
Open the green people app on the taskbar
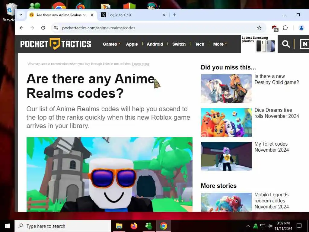pyautogui.click(x=148, y=226)
